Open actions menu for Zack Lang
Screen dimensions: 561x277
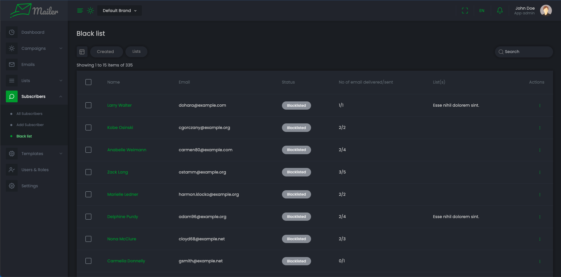coord(540,172)
